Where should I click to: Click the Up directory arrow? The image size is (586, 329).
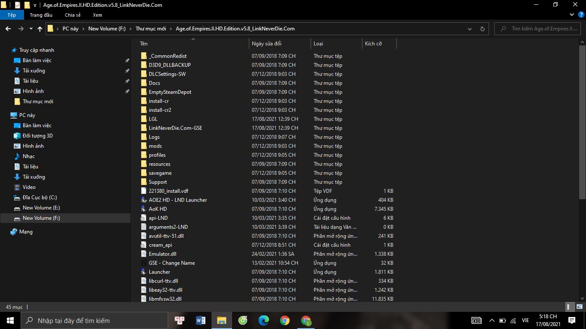40,29
